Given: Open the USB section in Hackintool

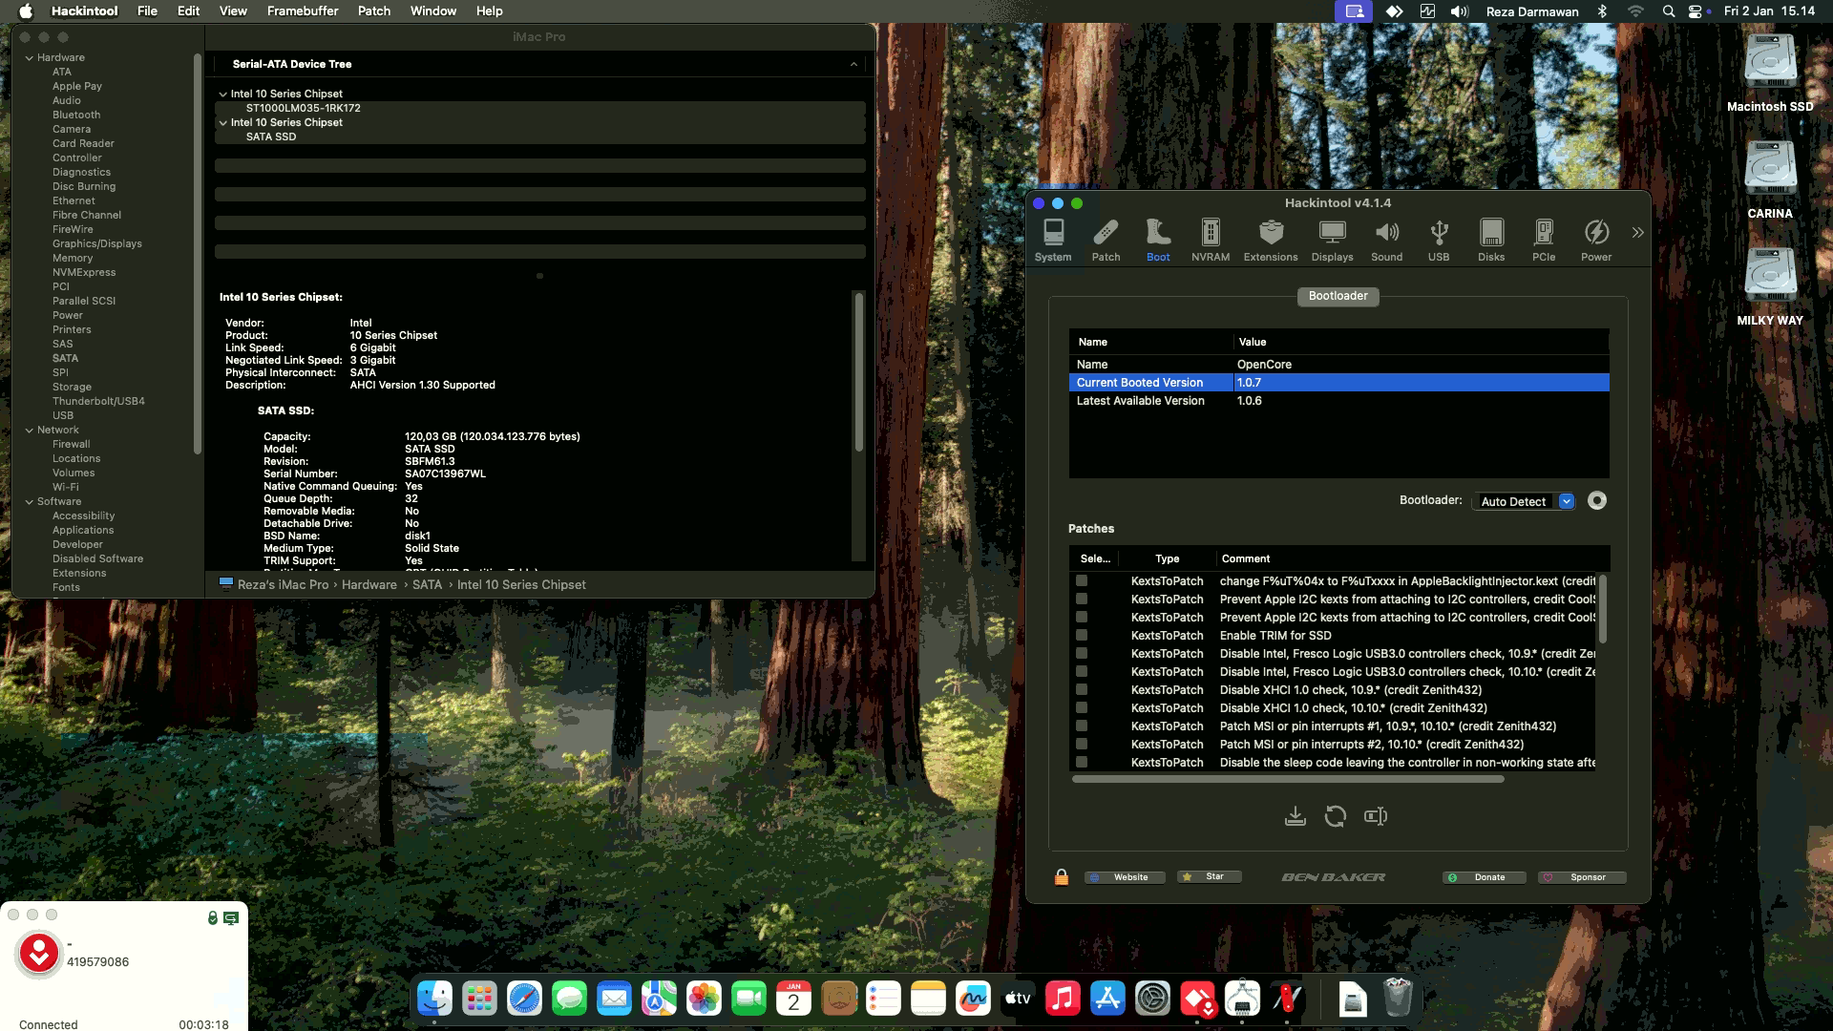Looking at the screenshot, I should 1439,240.
